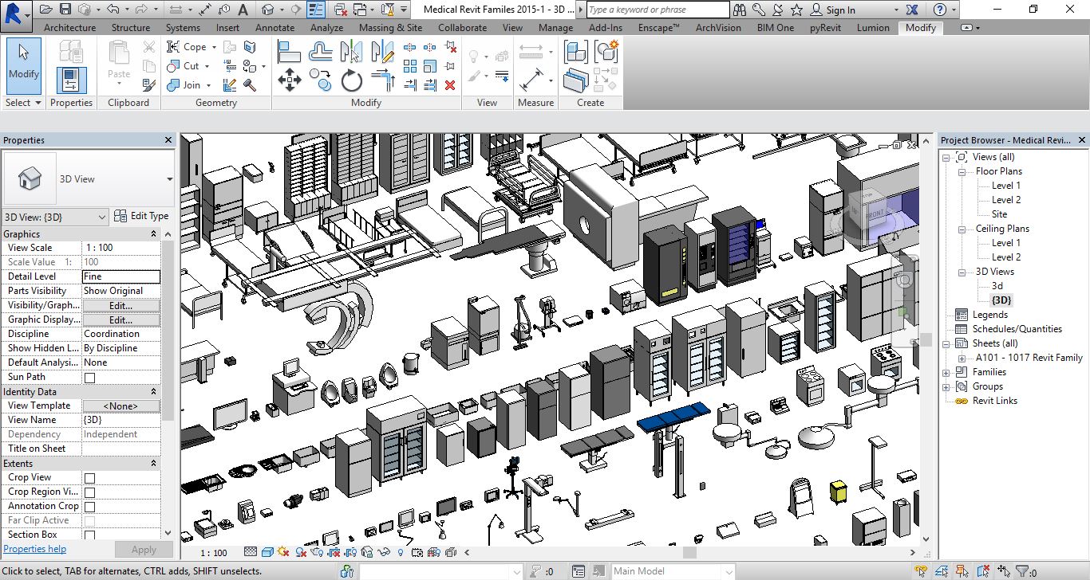Click the red Delete X icon

450,85
